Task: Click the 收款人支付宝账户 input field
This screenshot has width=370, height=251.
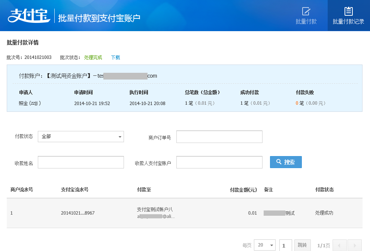Action: (x=219, y=162)
